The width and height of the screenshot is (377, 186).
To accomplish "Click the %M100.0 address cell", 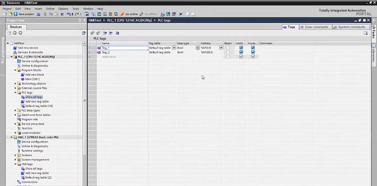I will click(x=212, y=52).
